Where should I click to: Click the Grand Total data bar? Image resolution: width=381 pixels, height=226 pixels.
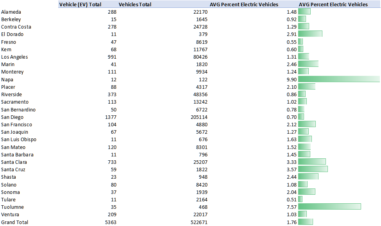tap(305, 222)
